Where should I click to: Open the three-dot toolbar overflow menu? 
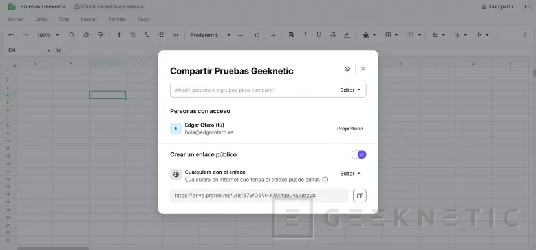click(x=525, y=35)
